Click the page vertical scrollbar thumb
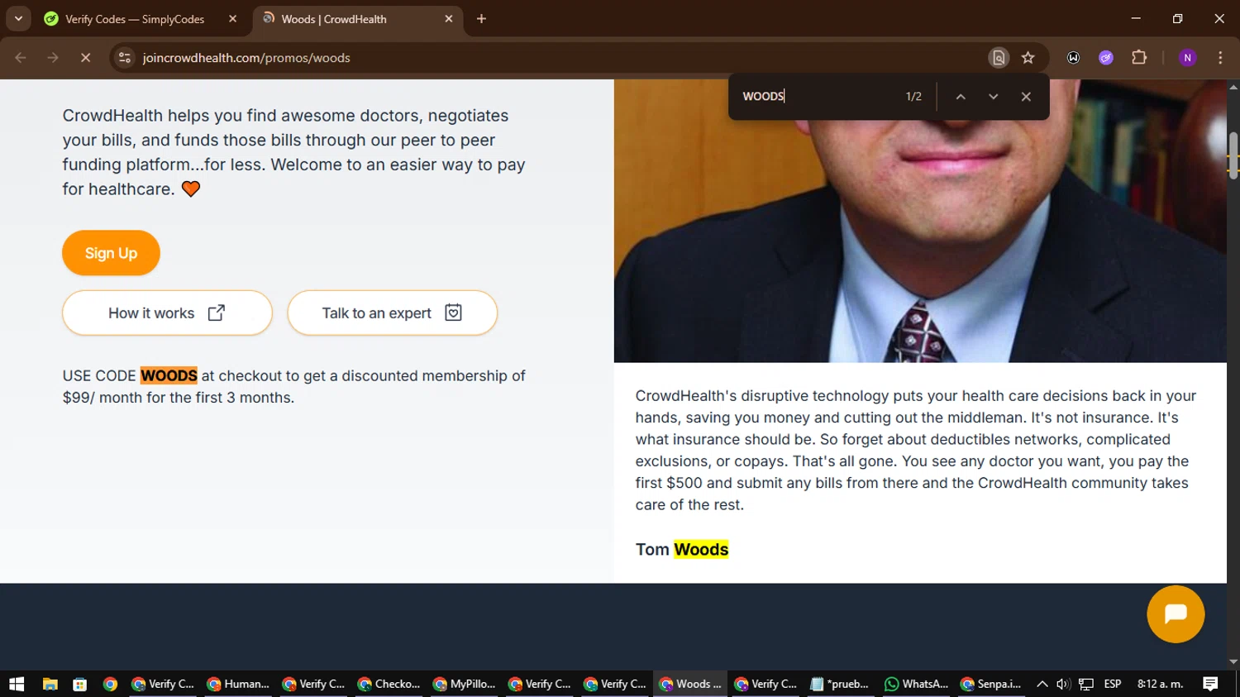The height and width of the screenshot is (697, 1240). point(1233,155)
